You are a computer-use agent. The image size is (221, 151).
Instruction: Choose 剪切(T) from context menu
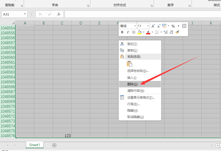[140, 44]
